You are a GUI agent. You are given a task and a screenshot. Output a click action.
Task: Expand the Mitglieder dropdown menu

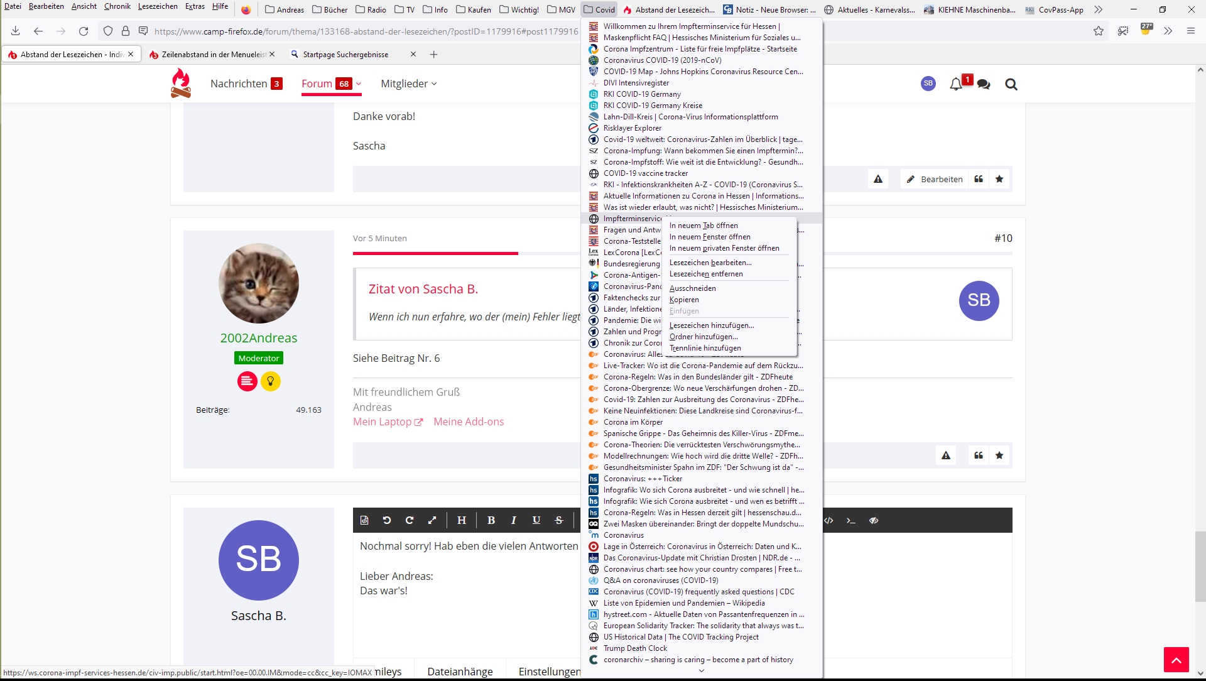click(409, 84)
